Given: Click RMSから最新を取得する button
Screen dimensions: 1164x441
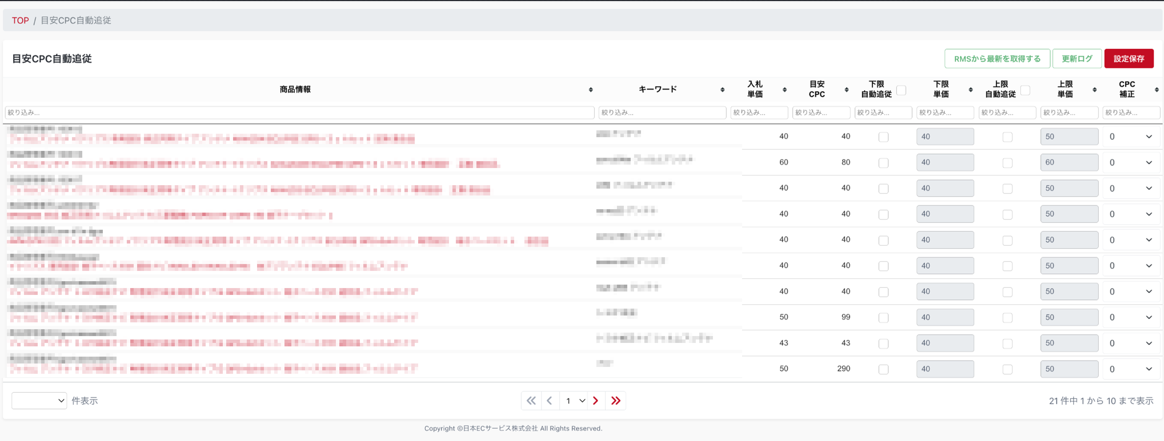Looking at the screenshot, I should 997,59.
